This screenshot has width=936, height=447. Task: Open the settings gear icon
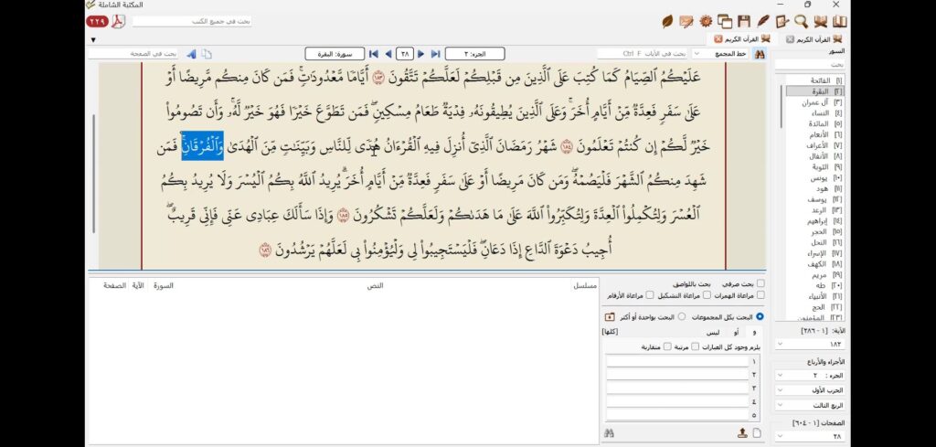(706, 21)
